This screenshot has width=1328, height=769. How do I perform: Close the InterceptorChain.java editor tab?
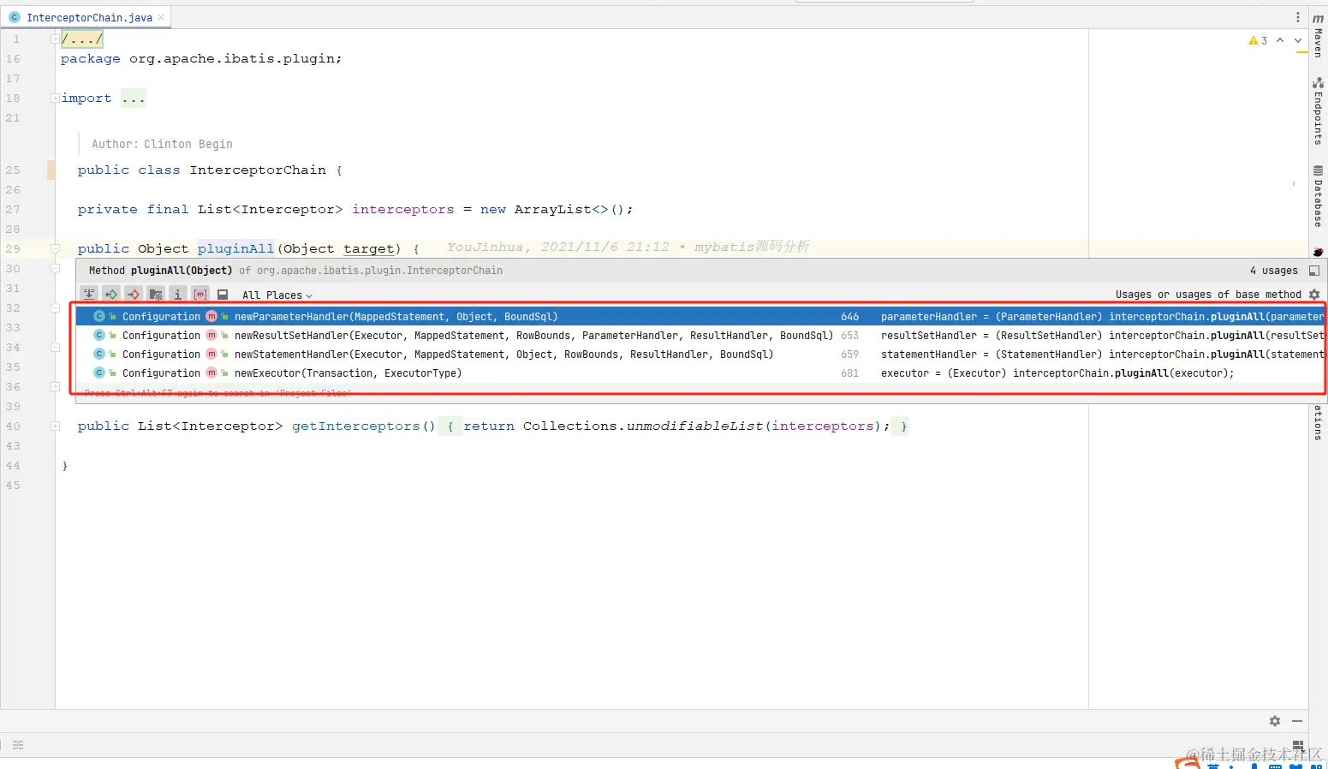pyautogui.click(x=161, y=17)
